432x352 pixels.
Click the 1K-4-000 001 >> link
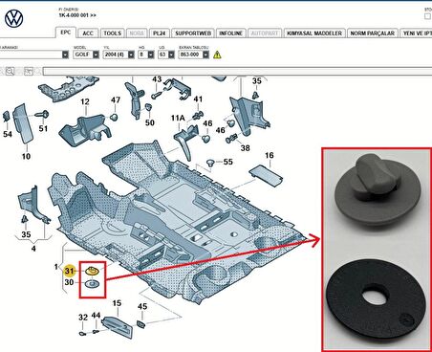pyautogui.click(x=77, y=15)
